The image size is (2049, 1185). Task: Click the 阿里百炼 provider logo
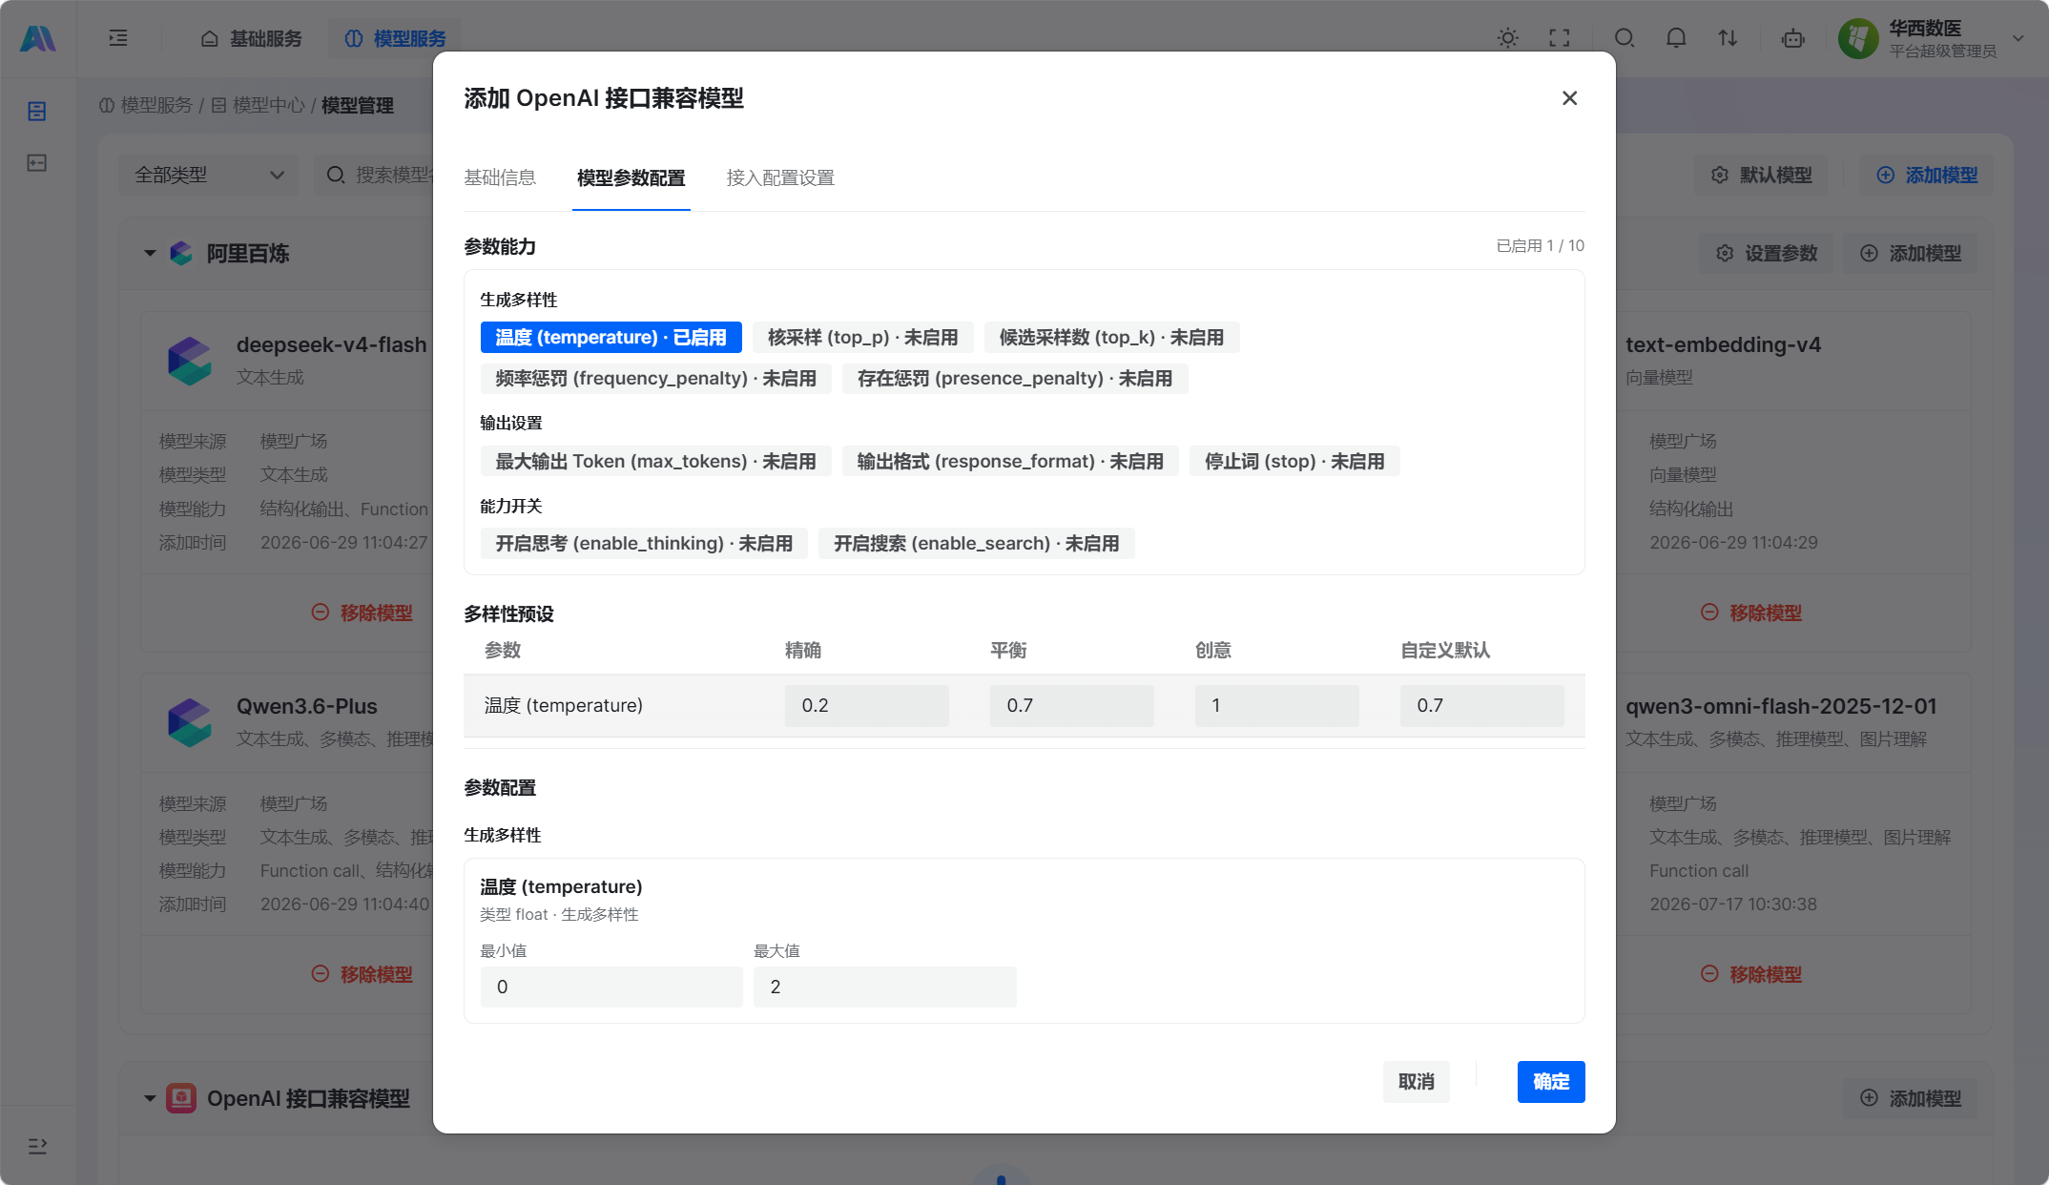click(x=181, y=253)
